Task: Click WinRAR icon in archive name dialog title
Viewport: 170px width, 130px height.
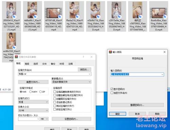Action: click(x=16, y=57)
